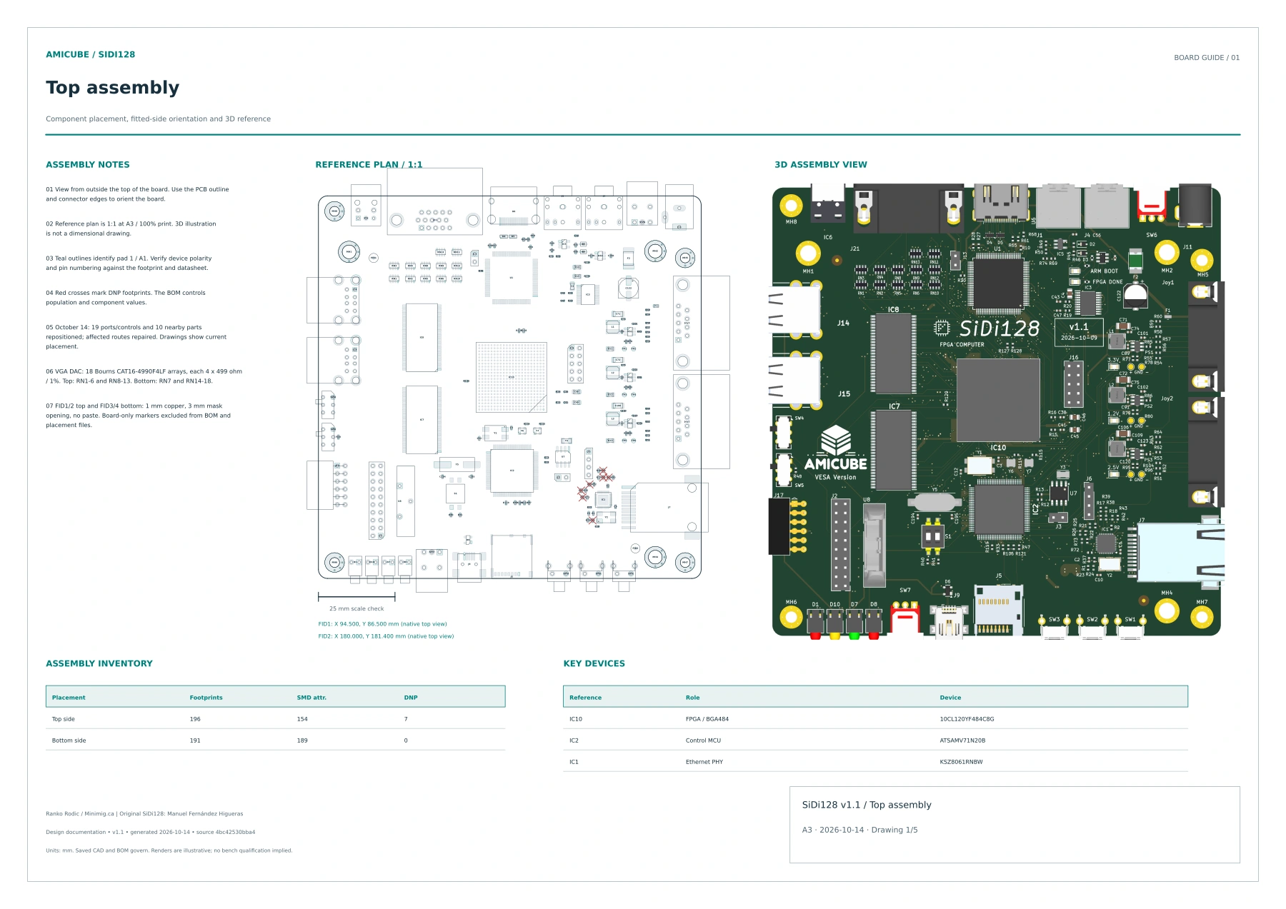Screen dimensions: 1286x909
Task: Select the 'Control MCU' role cell
Action: pos(703,740)
